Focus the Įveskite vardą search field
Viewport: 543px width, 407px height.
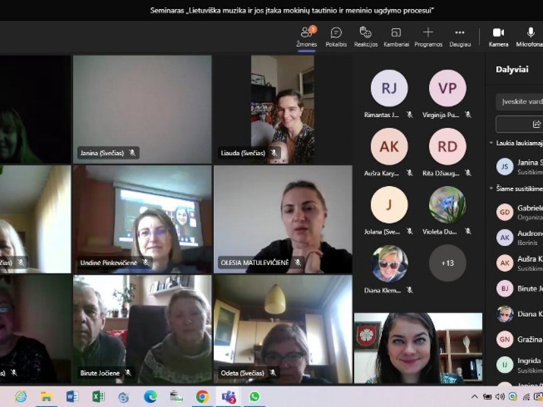(x=520, y=102)
